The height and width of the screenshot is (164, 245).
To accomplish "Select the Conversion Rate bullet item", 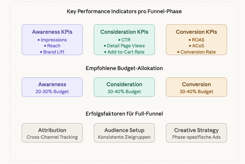I will [x=196, y=52].
